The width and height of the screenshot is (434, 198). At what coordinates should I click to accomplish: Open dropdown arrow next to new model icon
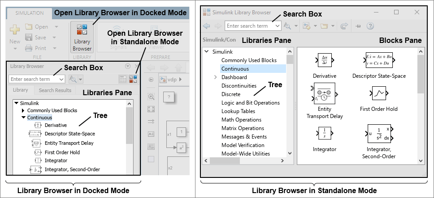pyautogui.click(x=315, y=26)
